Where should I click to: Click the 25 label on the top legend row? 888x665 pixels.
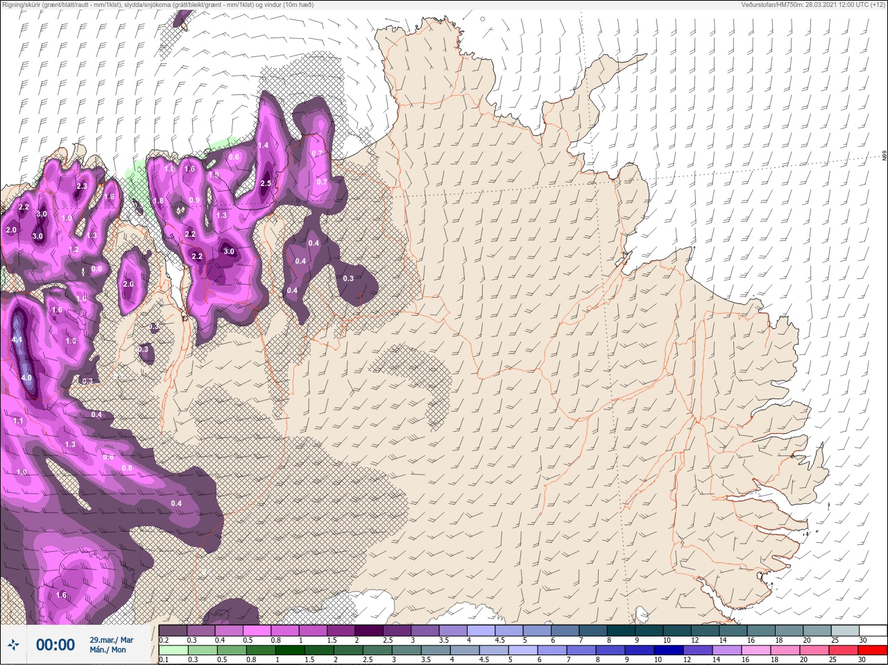tap(835, 640)
